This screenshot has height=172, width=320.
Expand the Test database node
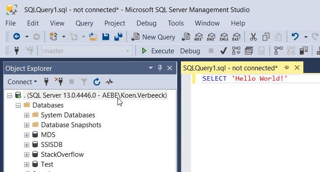click(x=27, y=164)
